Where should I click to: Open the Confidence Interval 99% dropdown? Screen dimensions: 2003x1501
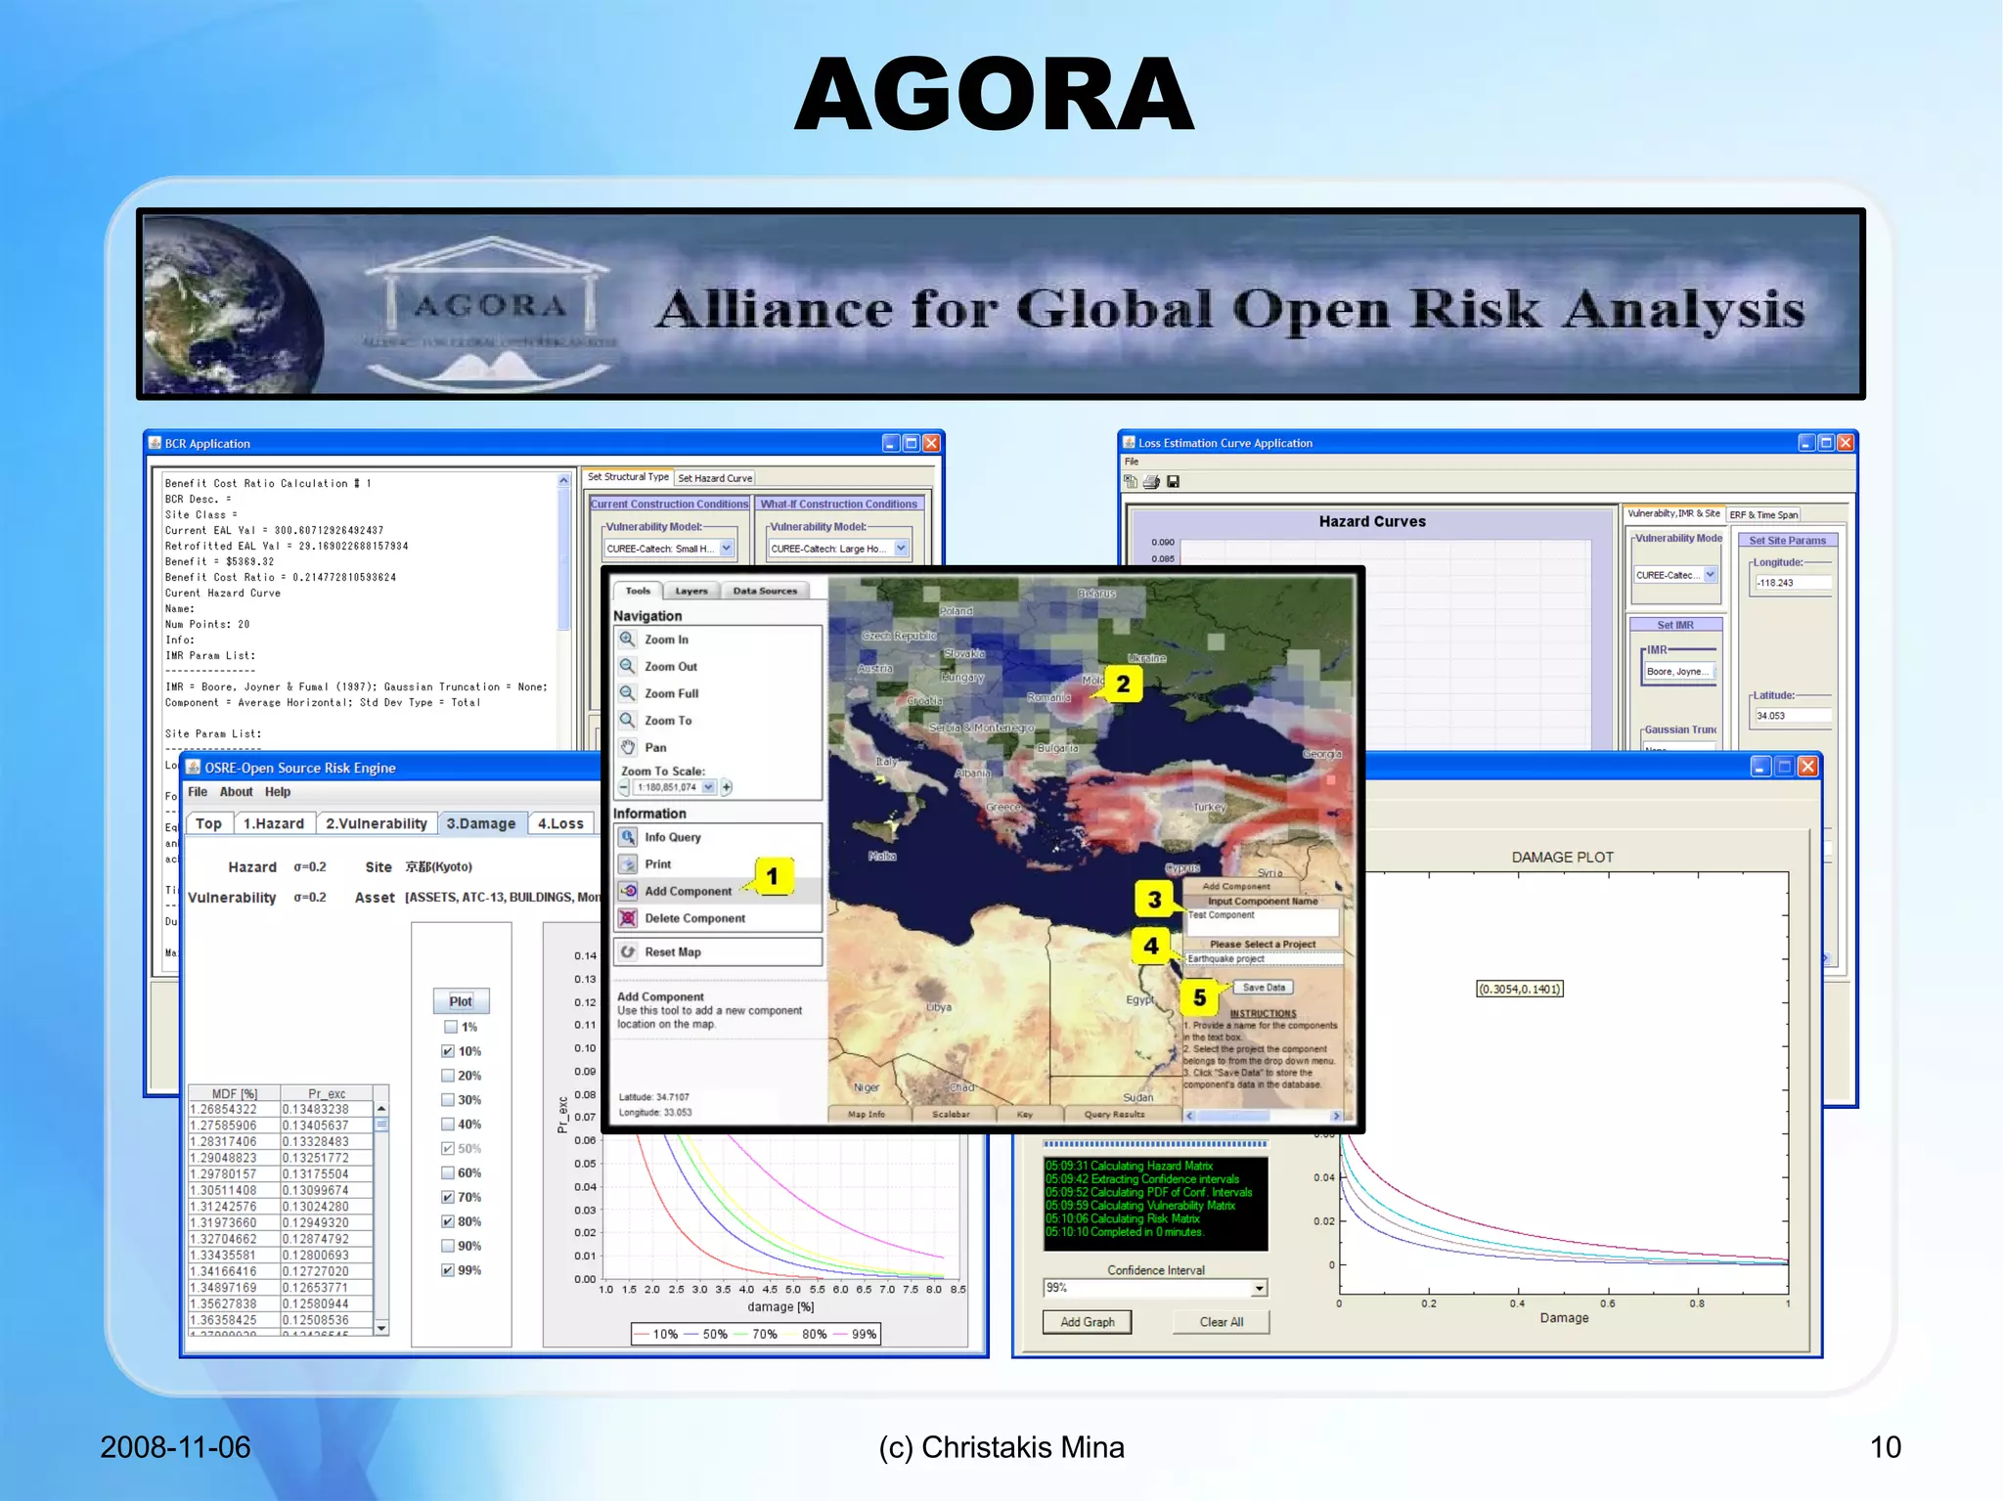[x=1260, y=1288]
